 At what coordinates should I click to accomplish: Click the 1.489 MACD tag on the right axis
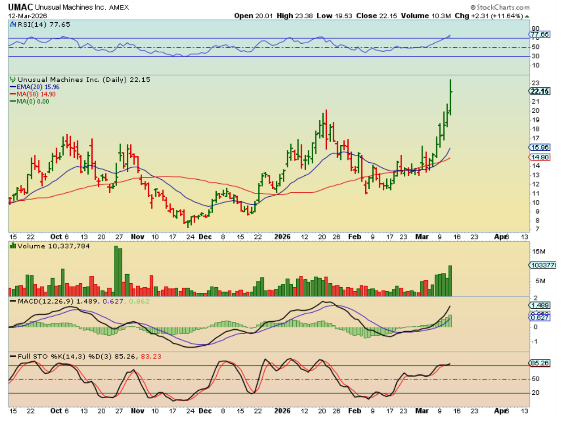tap(540, 305)
